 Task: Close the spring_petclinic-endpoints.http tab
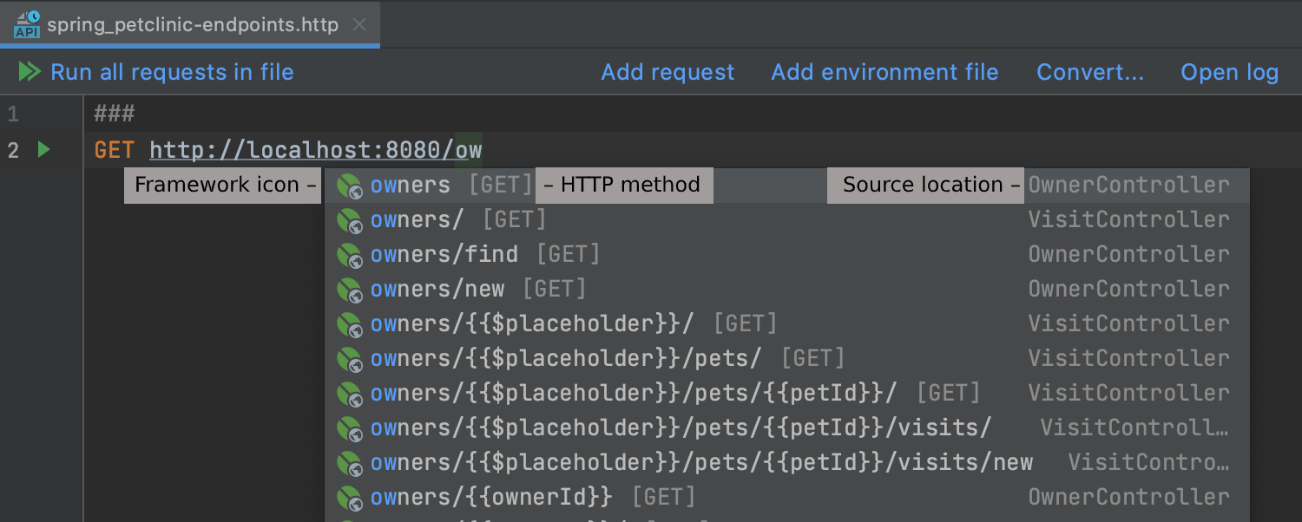pos(360,25)
